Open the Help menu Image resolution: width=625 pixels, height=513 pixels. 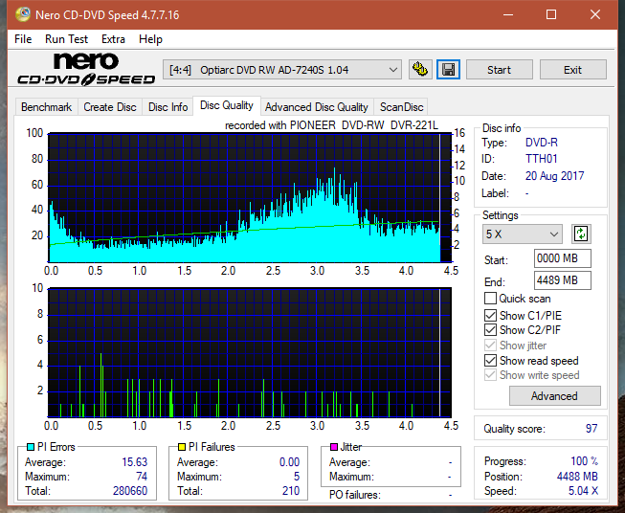pos(150,39)
